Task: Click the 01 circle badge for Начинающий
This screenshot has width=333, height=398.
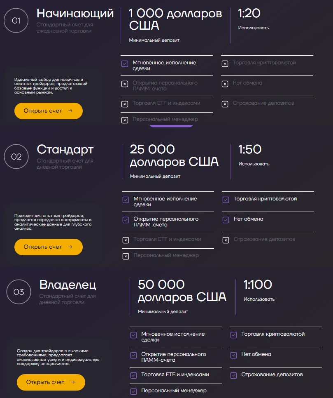Action: 16,21
